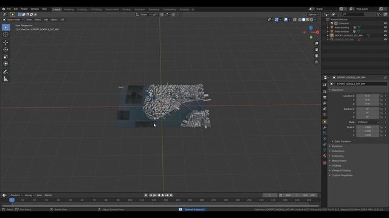Open the viewport Add menu
This screenshot has width=389, height=218.
coord(46,19)
